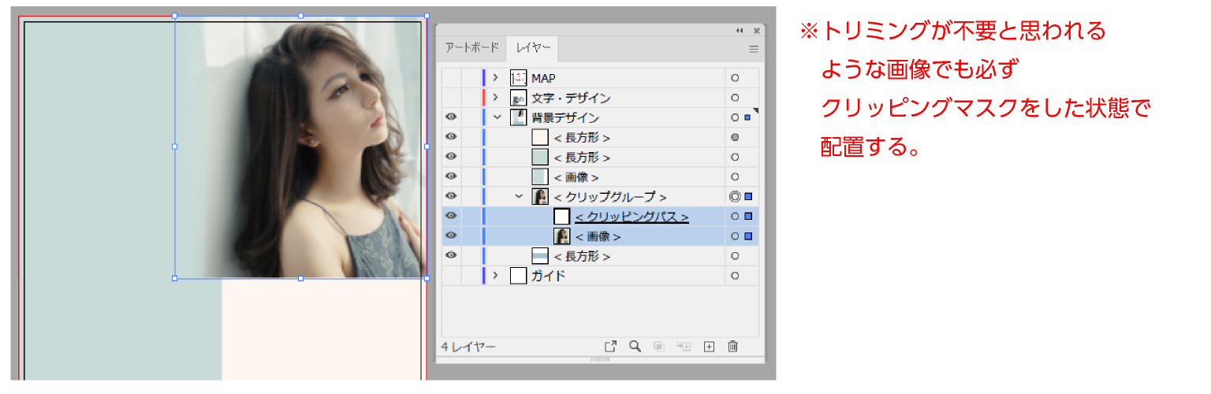Click the 文字・デザイン layer thumbnail
1211x394 pixels.
(518, 98)
